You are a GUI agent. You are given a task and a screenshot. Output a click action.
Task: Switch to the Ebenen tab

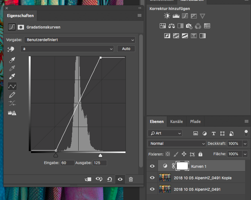point(157,121)
